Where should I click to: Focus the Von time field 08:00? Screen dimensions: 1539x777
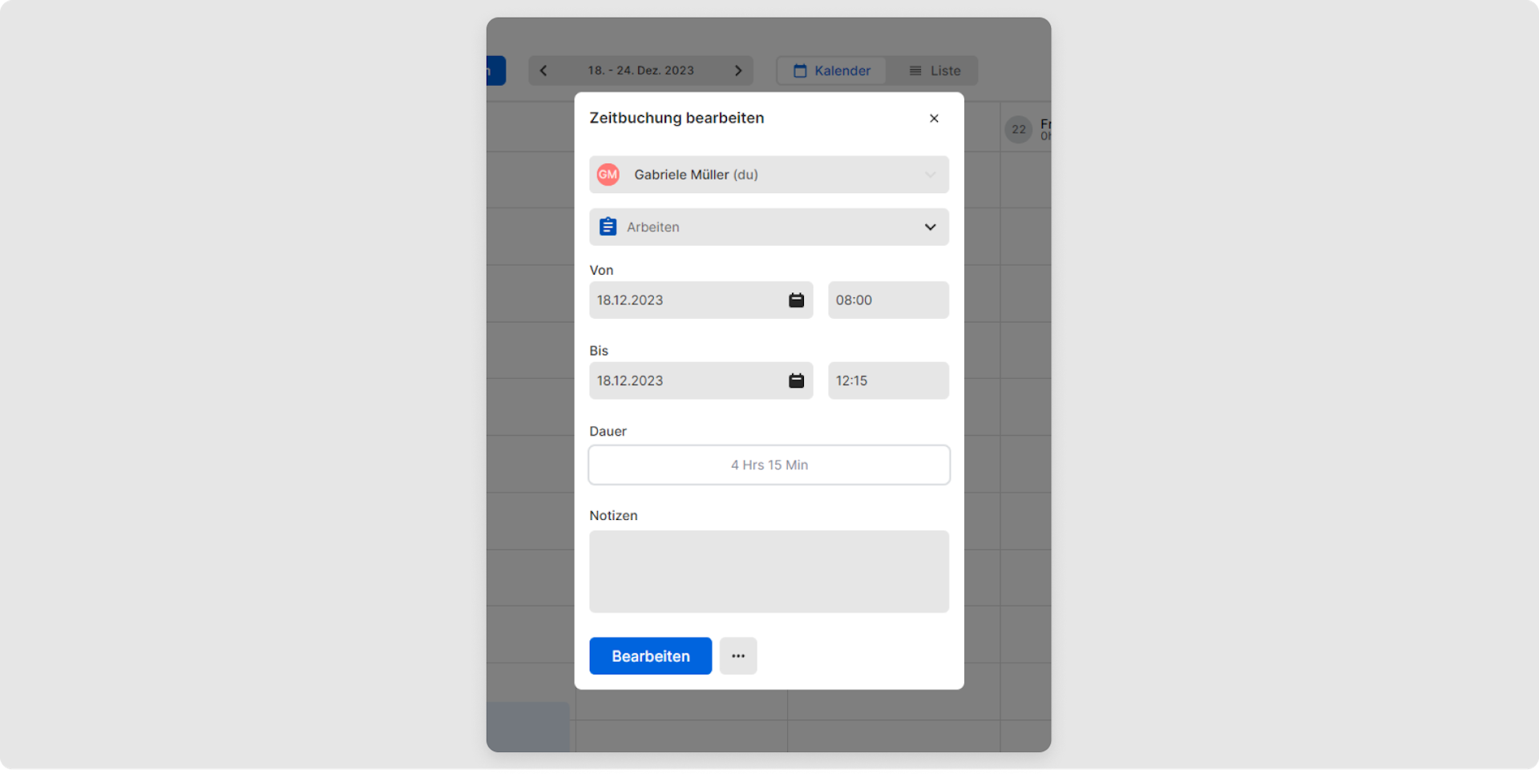click(888, 300)
